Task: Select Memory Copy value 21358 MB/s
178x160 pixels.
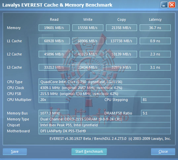Action: tap(122, 28)
